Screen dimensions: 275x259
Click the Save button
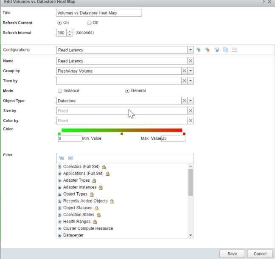tap(232, 253)
